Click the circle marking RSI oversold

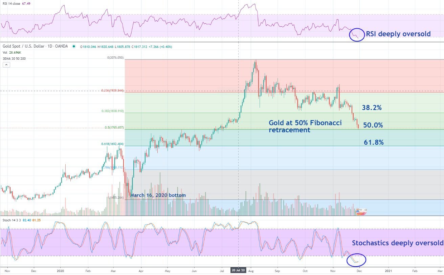[357, 34]
